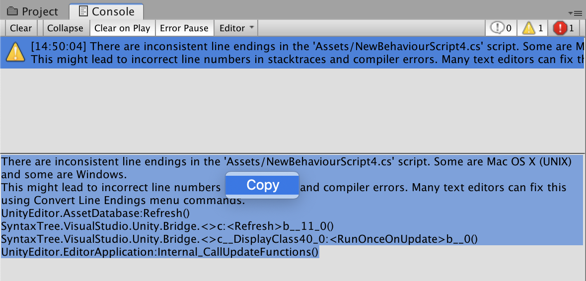
Task: Toggle the red error count filter
Action: pyautogui.click(x=563, y=28)
